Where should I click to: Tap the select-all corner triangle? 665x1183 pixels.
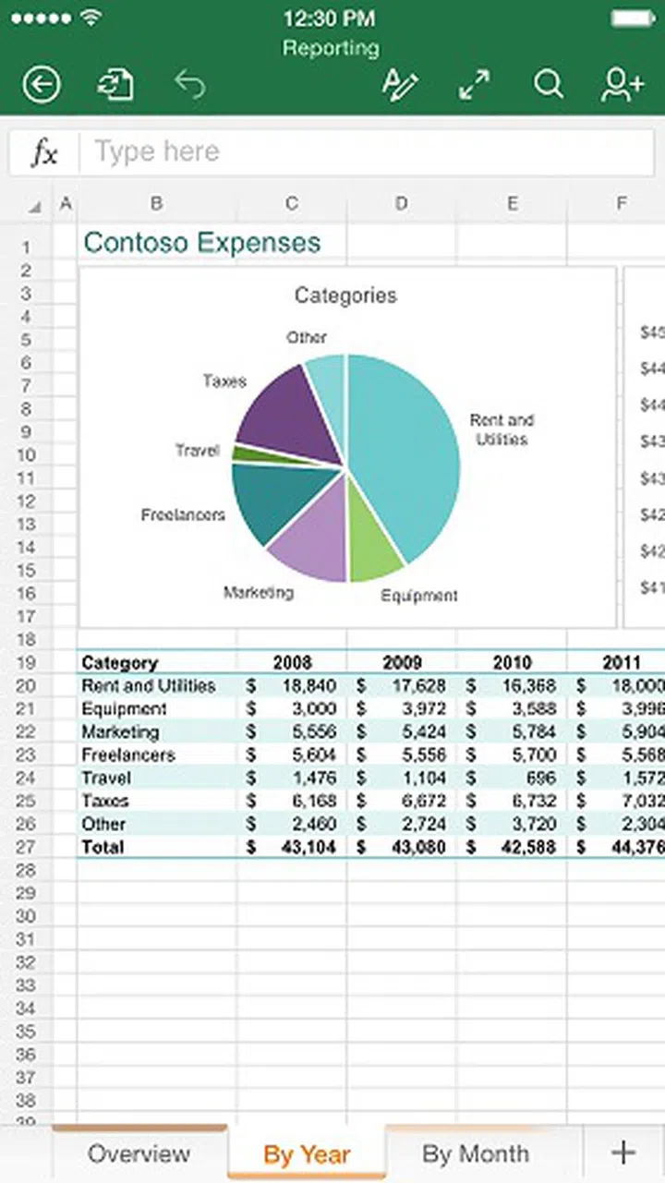35,206
